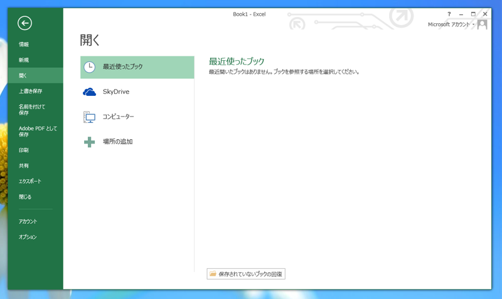Go back using the circled arrow

pos(24,23)
